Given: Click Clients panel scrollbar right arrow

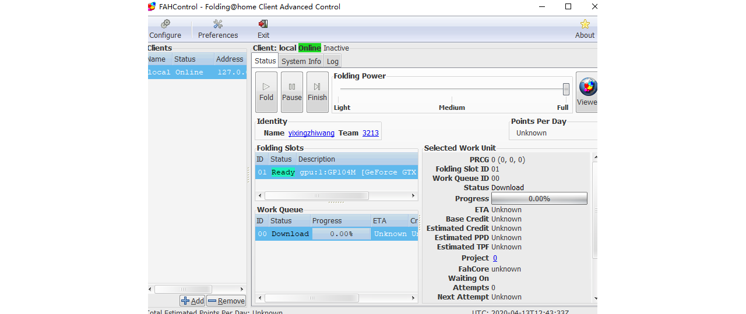Looking at the screenshot, I should click(242, 288).
